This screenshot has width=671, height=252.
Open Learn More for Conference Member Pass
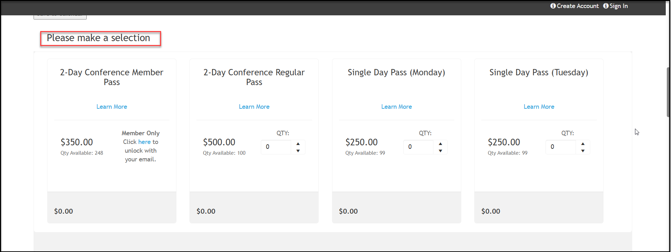point(112,107)
